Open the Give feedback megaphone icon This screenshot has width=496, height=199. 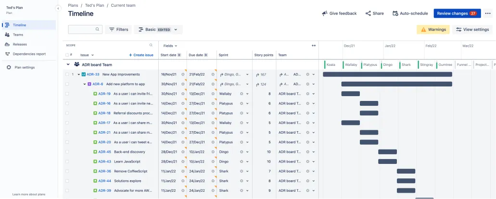pyautogui.click(x=325, y=13)
